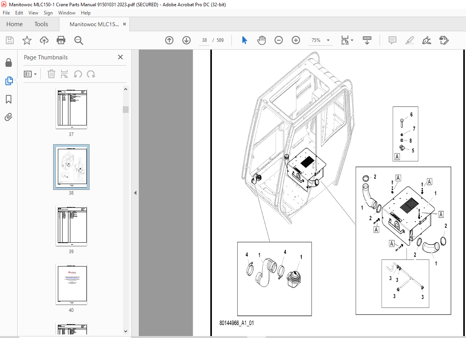Click the drawing number 80144966_A1_01

[x=237, y=323]
